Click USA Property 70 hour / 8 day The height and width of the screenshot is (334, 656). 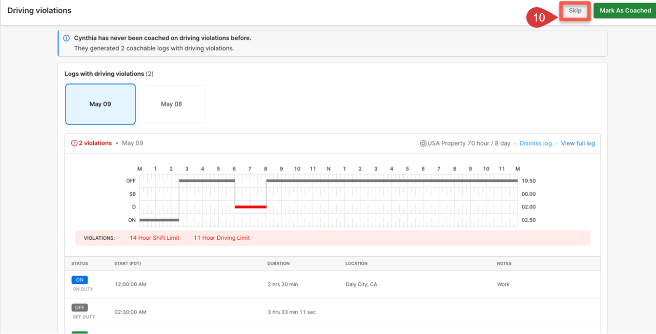469,143
